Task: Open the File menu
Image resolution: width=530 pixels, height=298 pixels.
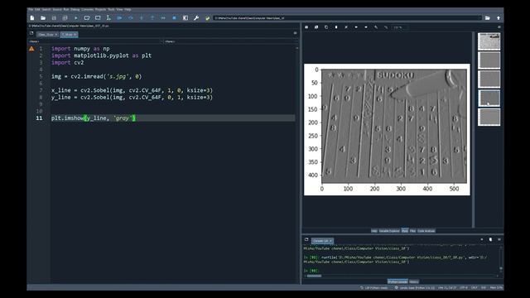Action: 31,9
